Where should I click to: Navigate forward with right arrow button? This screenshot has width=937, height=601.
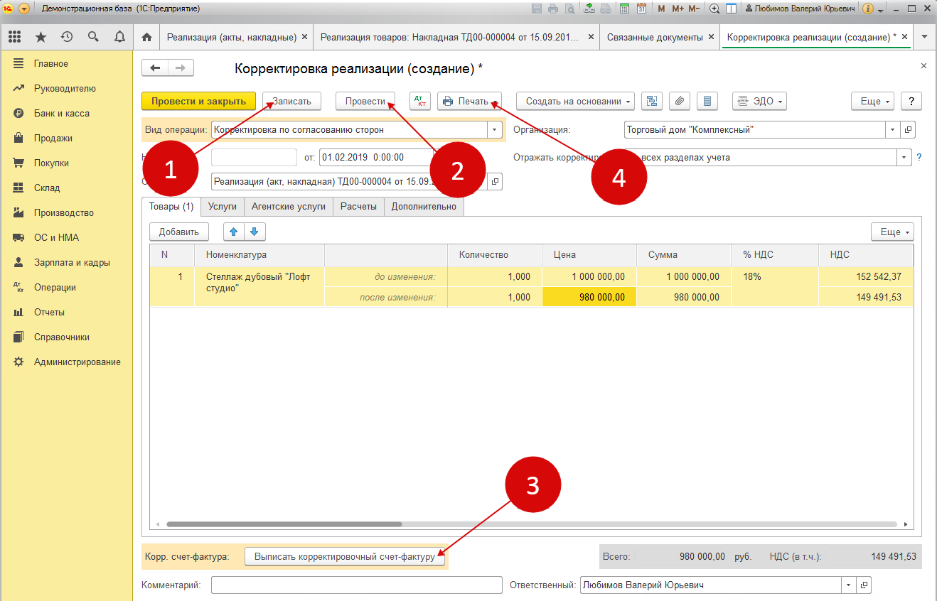tap(181, 68)
